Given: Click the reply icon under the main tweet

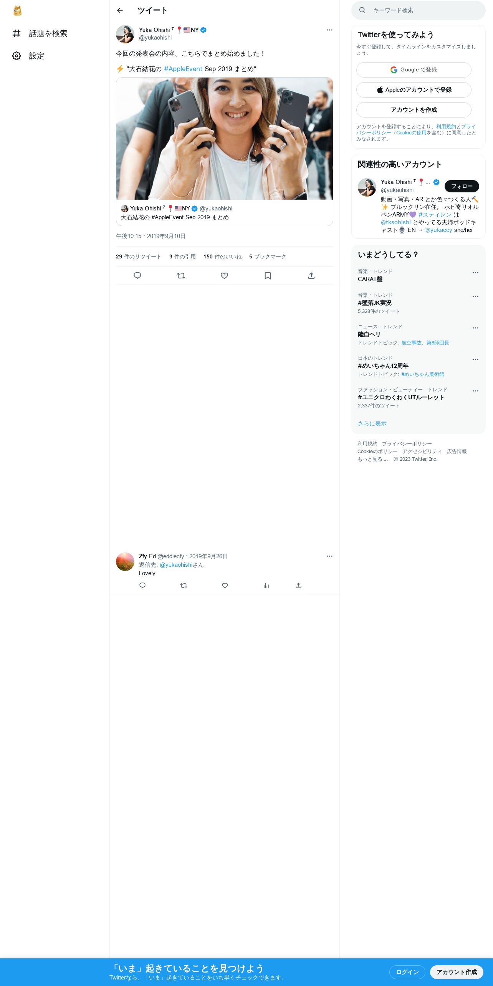Looking at the screenshot, I should pos(137,276).
